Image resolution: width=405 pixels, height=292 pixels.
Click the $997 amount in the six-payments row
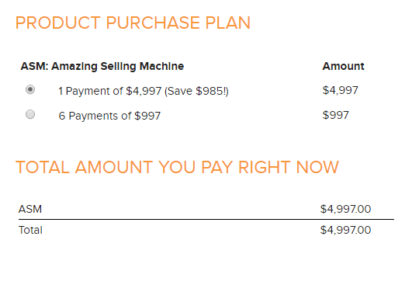pos(336,115)
